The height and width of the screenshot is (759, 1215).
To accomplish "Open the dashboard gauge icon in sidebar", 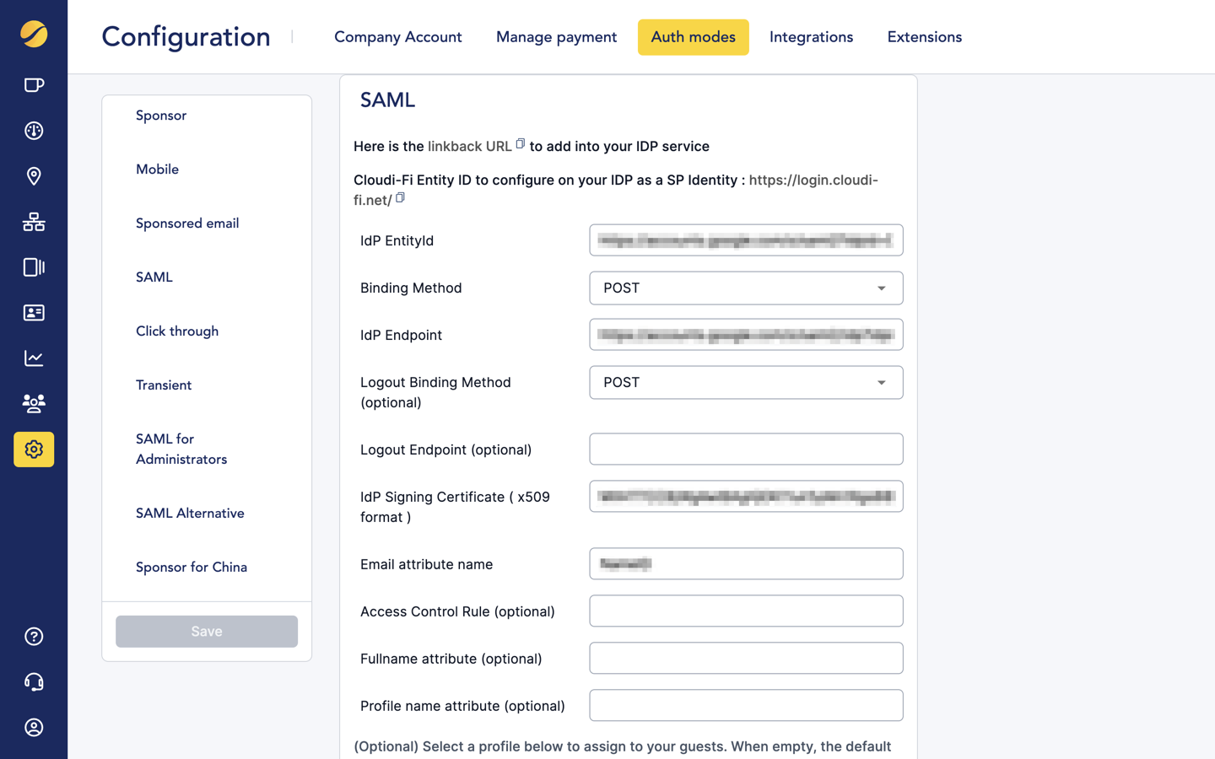I will point(34,131).
